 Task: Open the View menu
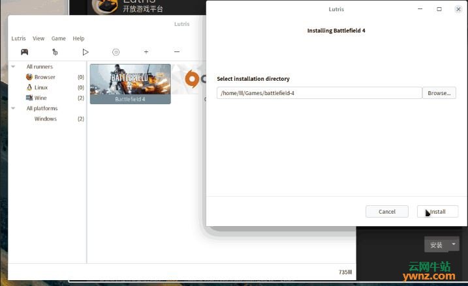pos(39,38)
